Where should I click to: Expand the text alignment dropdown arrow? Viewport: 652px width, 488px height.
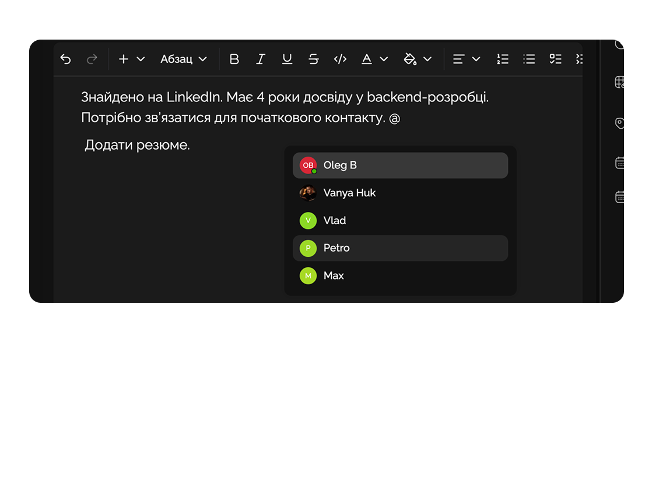click(476, 59)
